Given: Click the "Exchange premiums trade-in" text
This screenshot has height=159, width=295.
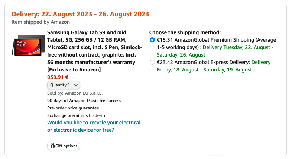Looking at the screenshot, I should (76, 115).
